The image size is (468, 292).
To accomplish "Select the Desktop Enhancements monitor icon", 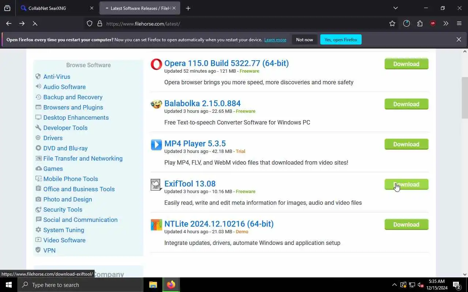I will tap(38, 118).
